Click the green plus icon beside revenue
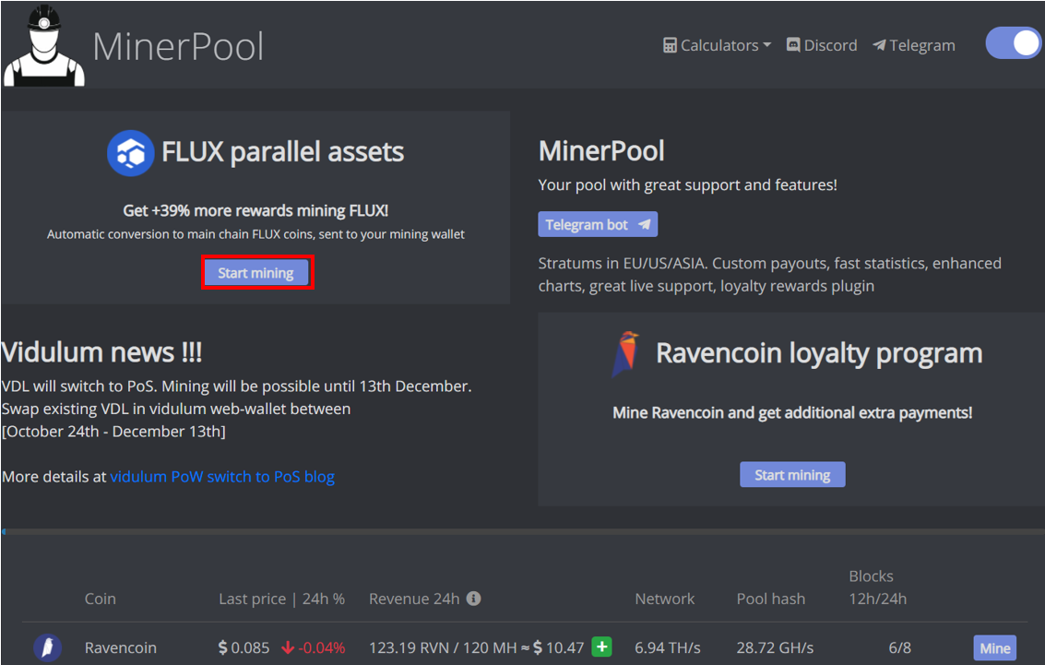1045x665 pixels. click(602, 647)
